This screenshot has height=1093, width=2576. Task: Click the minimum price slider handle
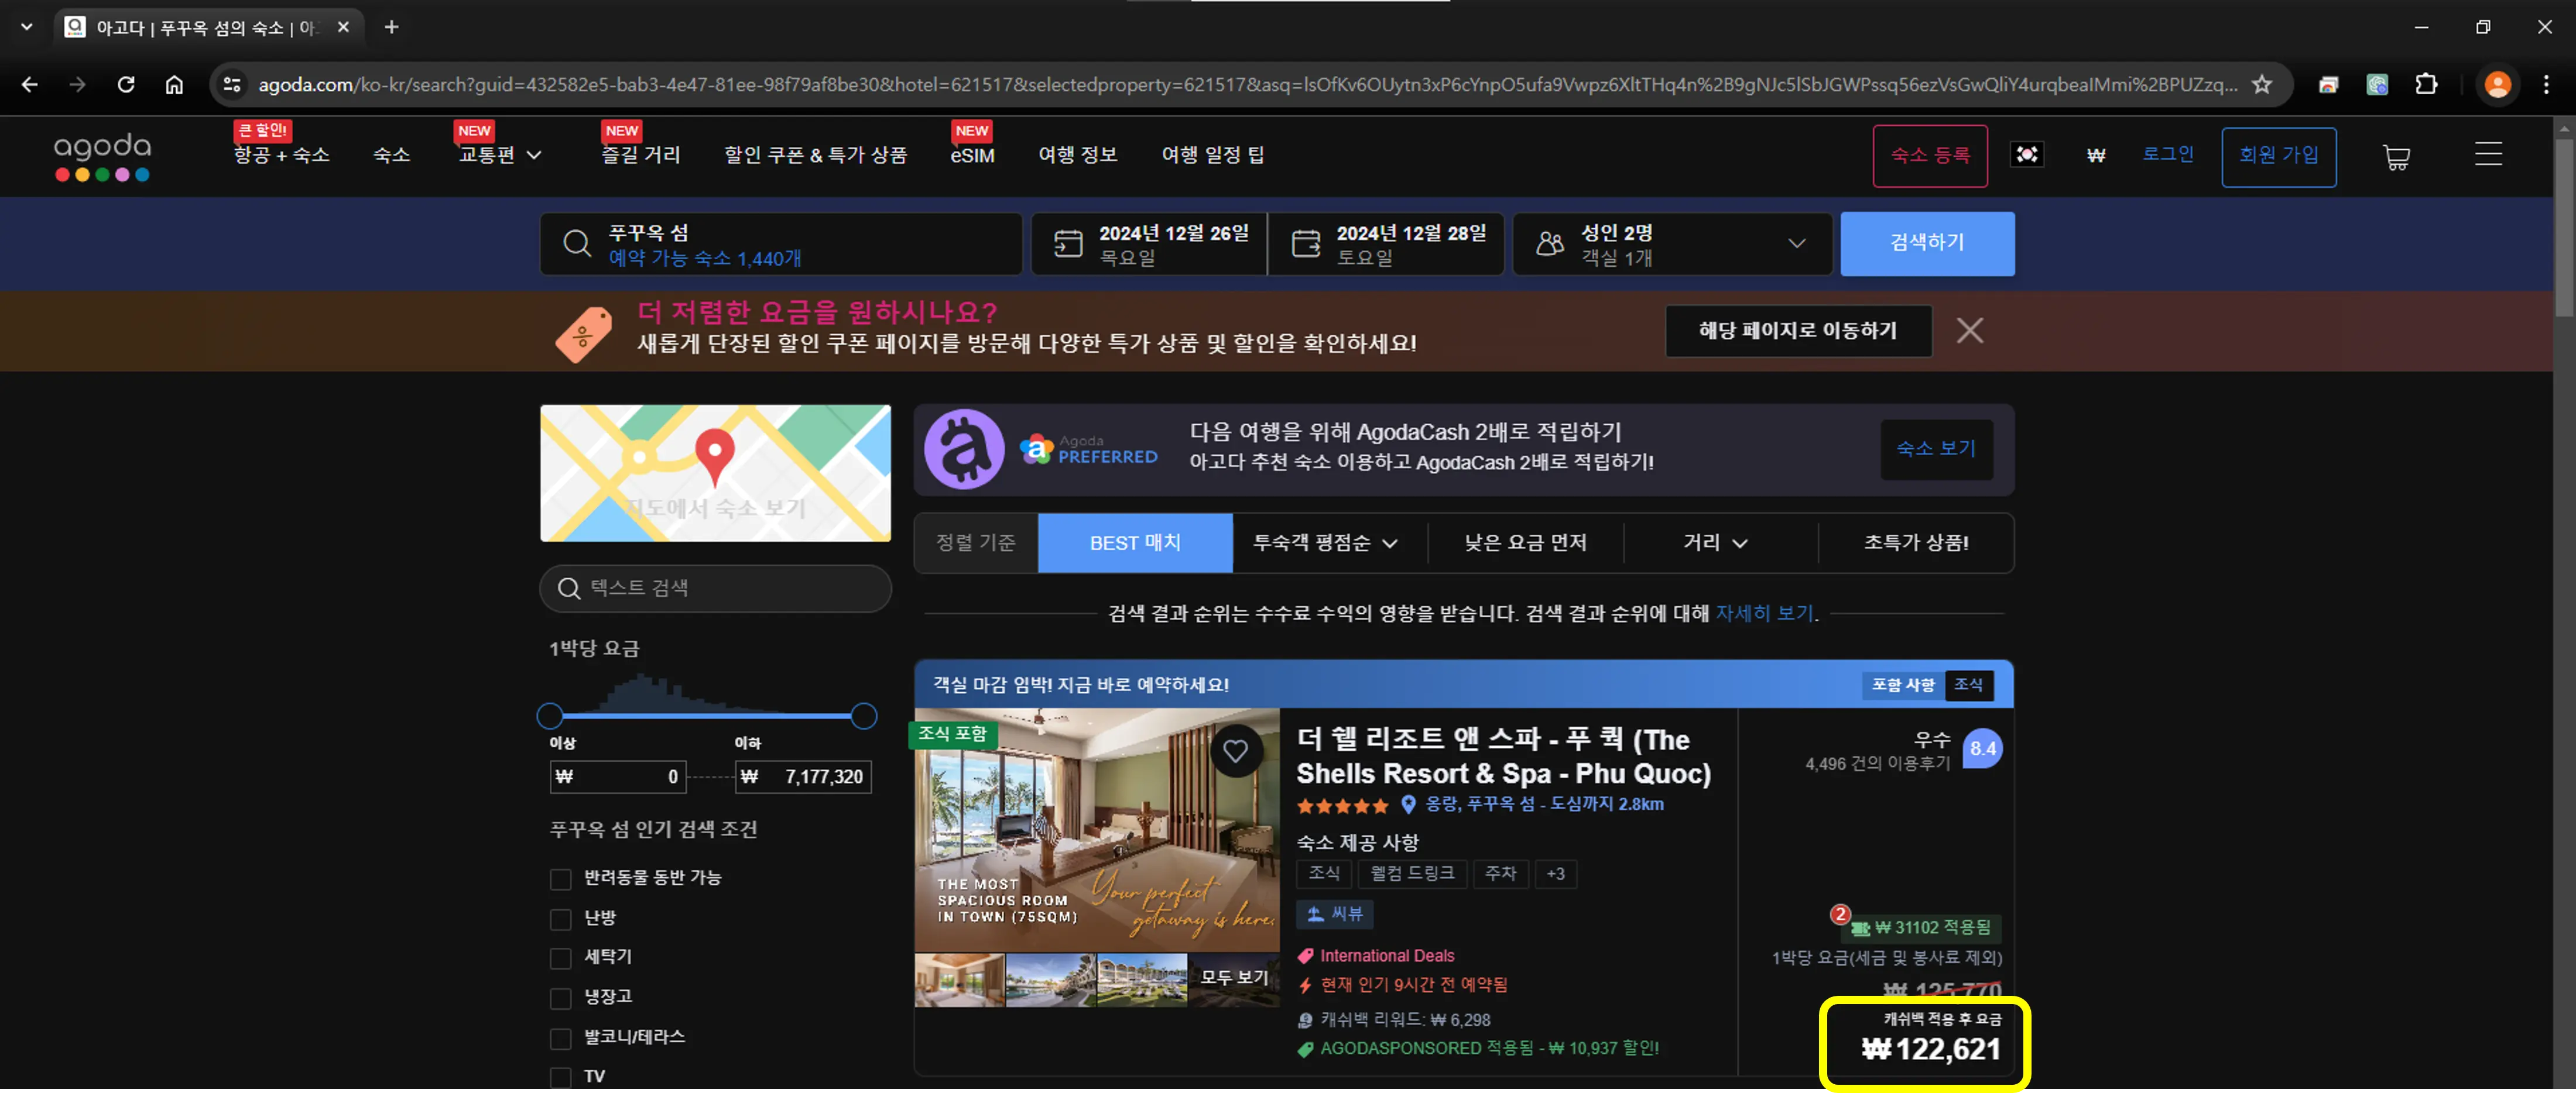(x=549, y=716)
